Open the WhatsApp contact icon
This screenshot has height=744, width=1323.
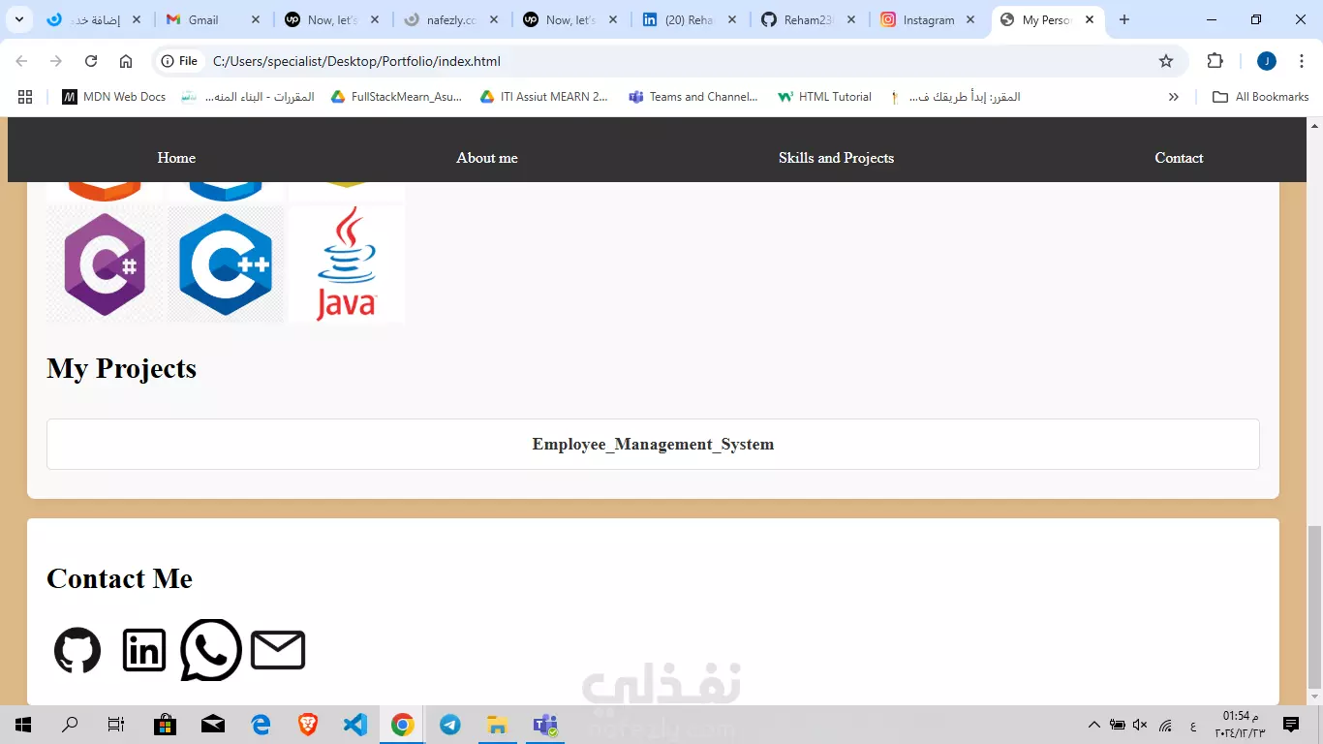pos(211,650)
